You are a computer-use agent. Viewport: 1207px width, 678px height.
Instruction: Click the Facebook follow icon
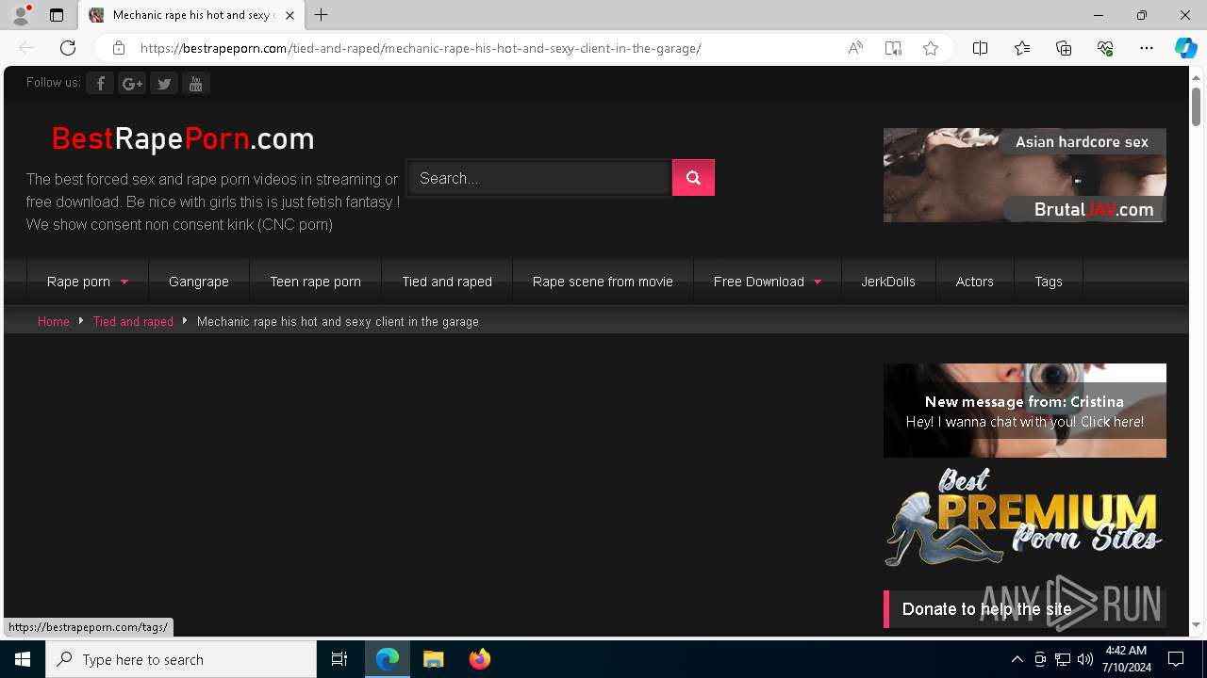click(100, 84)
